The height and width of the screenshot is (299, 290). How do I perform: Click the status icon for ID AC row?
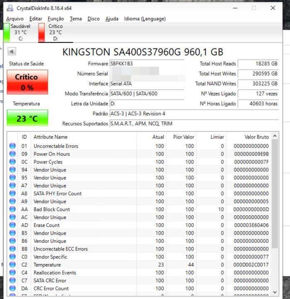click(12, 217)
